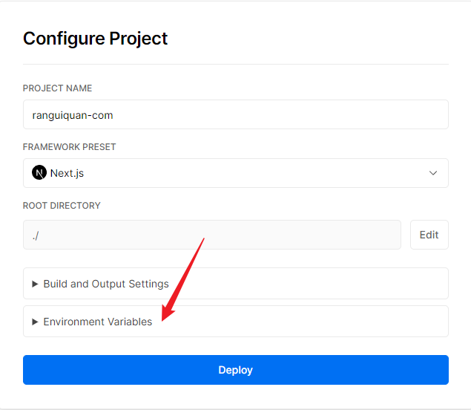Click the Edit button for root directory
The height and width of the screenshot is (410, 471).
(x=429, y=235)
